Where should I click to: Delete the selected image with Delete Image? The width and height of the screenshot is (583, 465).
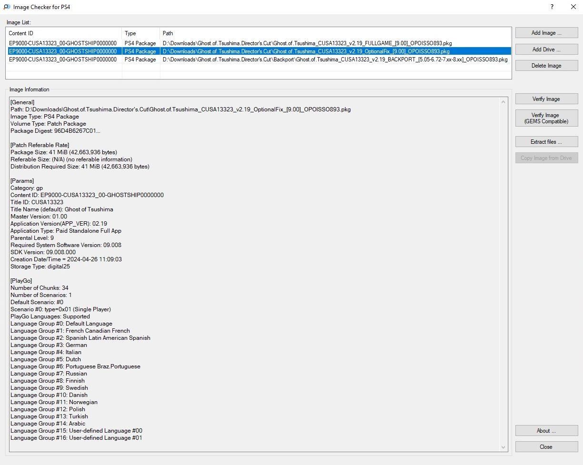[x=546, y=66]
